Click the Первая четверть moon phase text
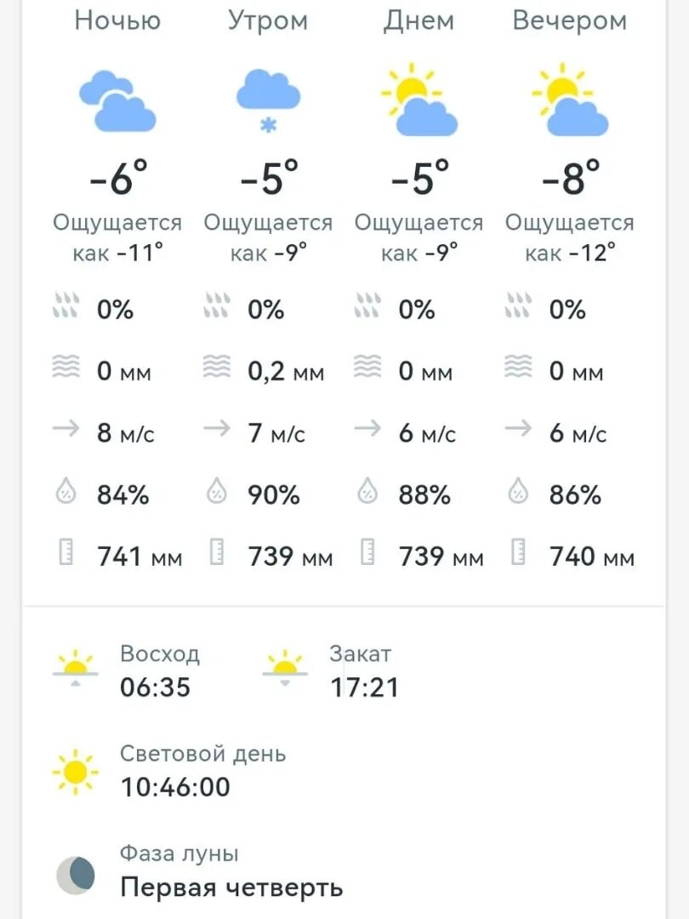The image size is (689, 919). [x=231, y=888]
